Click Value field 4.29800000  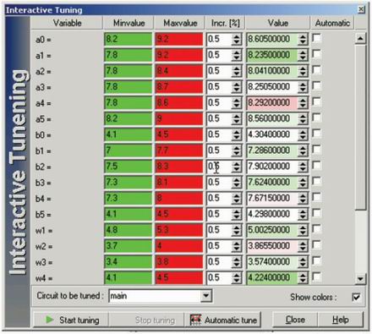(x=272, y=214)
